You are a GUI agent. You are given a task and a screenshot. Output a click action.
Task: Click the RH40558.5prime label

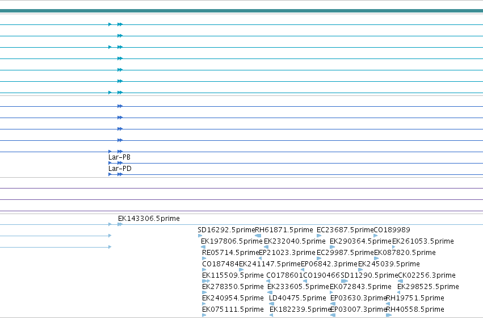pos(415,309)
